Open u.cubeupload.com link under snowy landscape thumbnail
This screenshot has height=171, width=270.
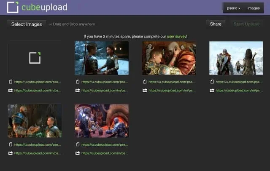239,82
